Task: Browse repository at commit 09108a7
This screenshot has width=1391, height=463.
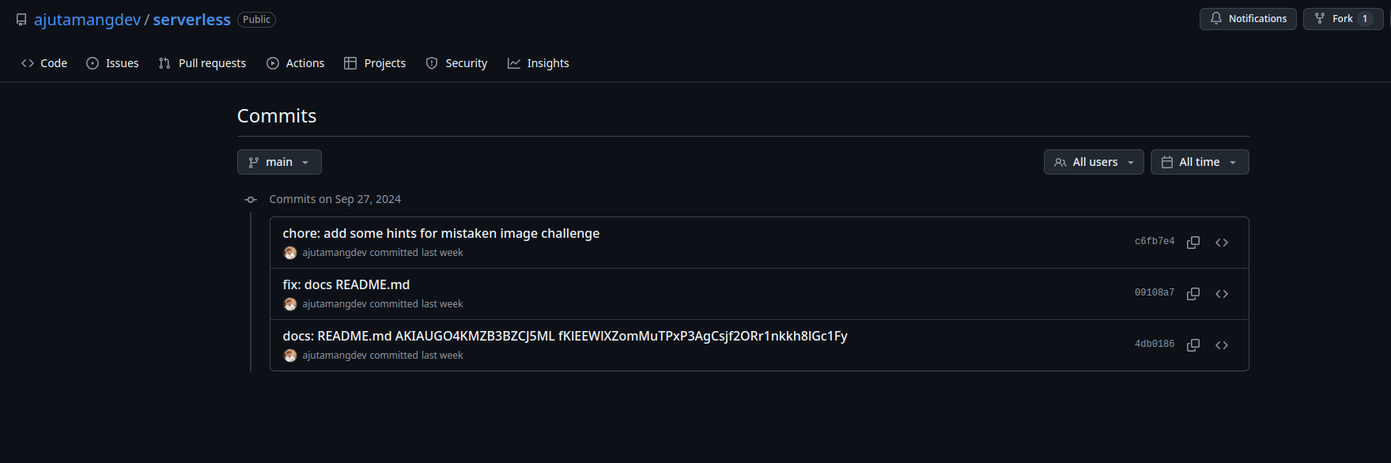Action: [x=1222, y=294]
